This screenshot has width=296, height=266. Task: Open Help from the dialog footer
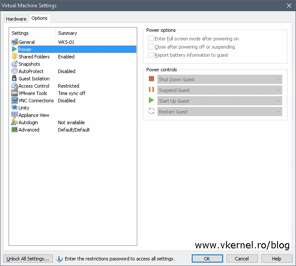(x=277, y=259)
